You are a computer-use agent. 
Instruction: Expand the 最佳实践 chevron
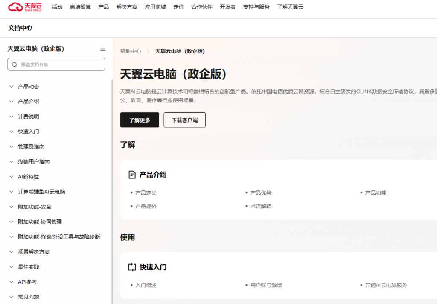tap(12, 267)
